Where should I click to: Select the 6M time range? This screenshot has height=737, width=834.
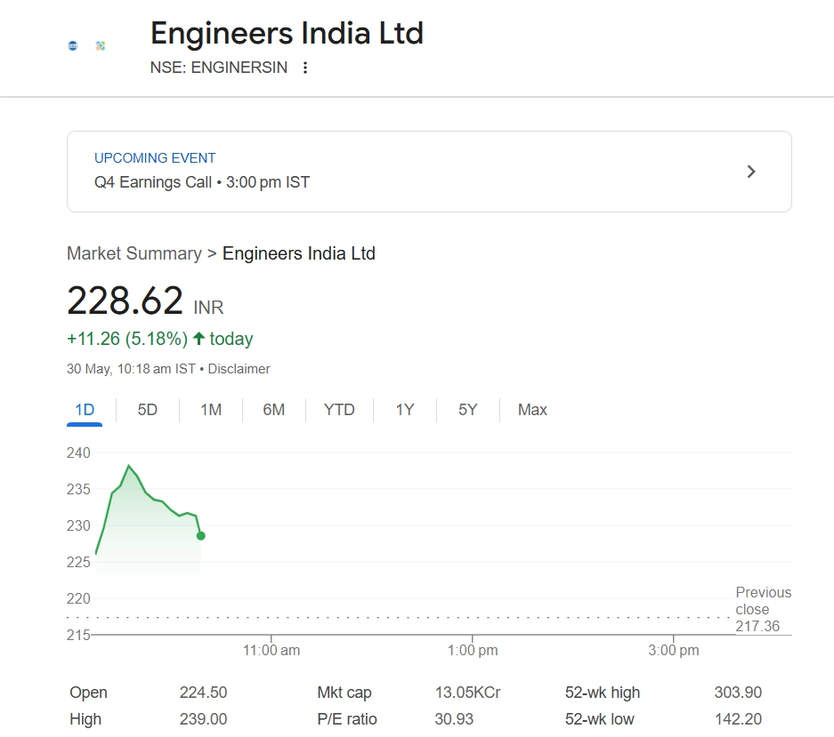pyautogui.click(x=274, y=410)
